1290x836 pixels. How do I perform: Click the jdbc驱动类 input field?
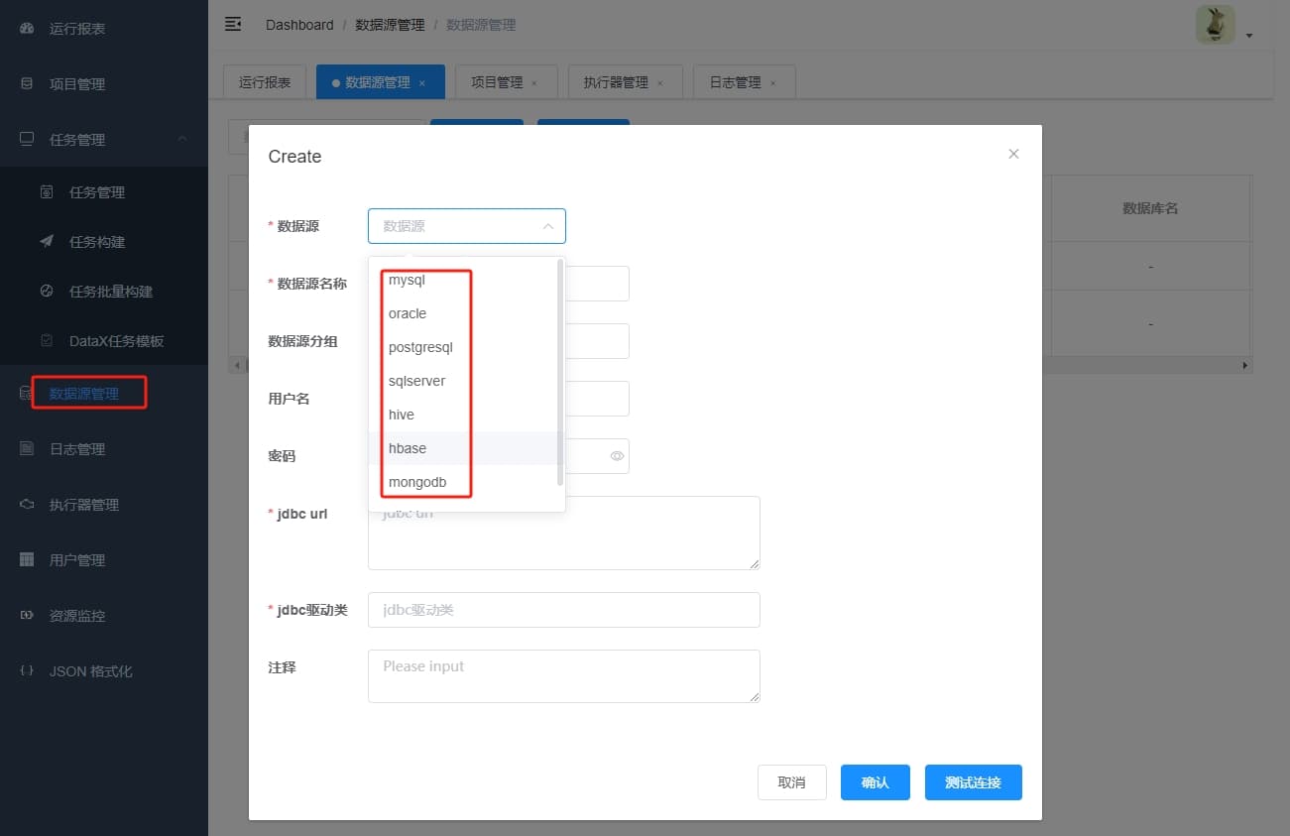click(x=563, y=610)
